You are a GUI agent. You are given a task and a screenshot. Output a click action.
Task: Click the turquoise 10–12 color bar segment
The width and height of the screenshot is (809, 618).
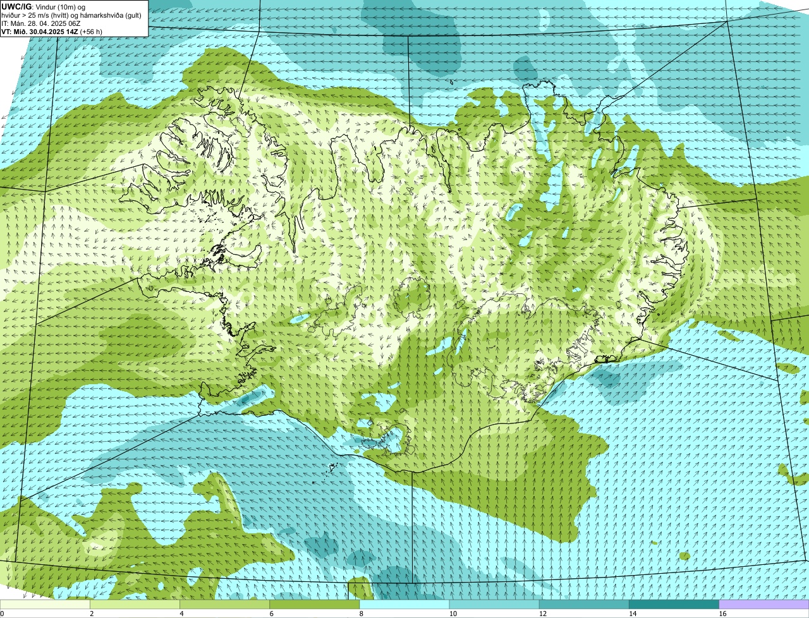[494, 604]
